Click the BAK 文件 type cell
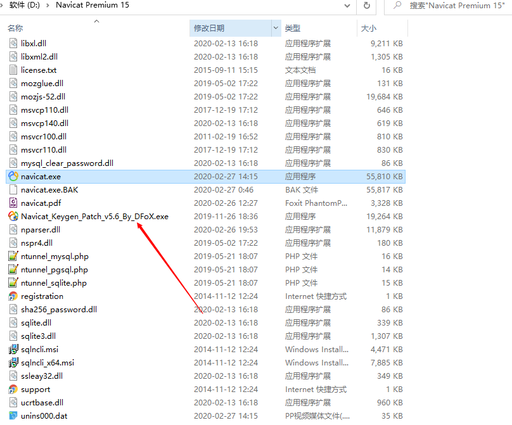Screen dimensions: 512x425 (302, 190)
